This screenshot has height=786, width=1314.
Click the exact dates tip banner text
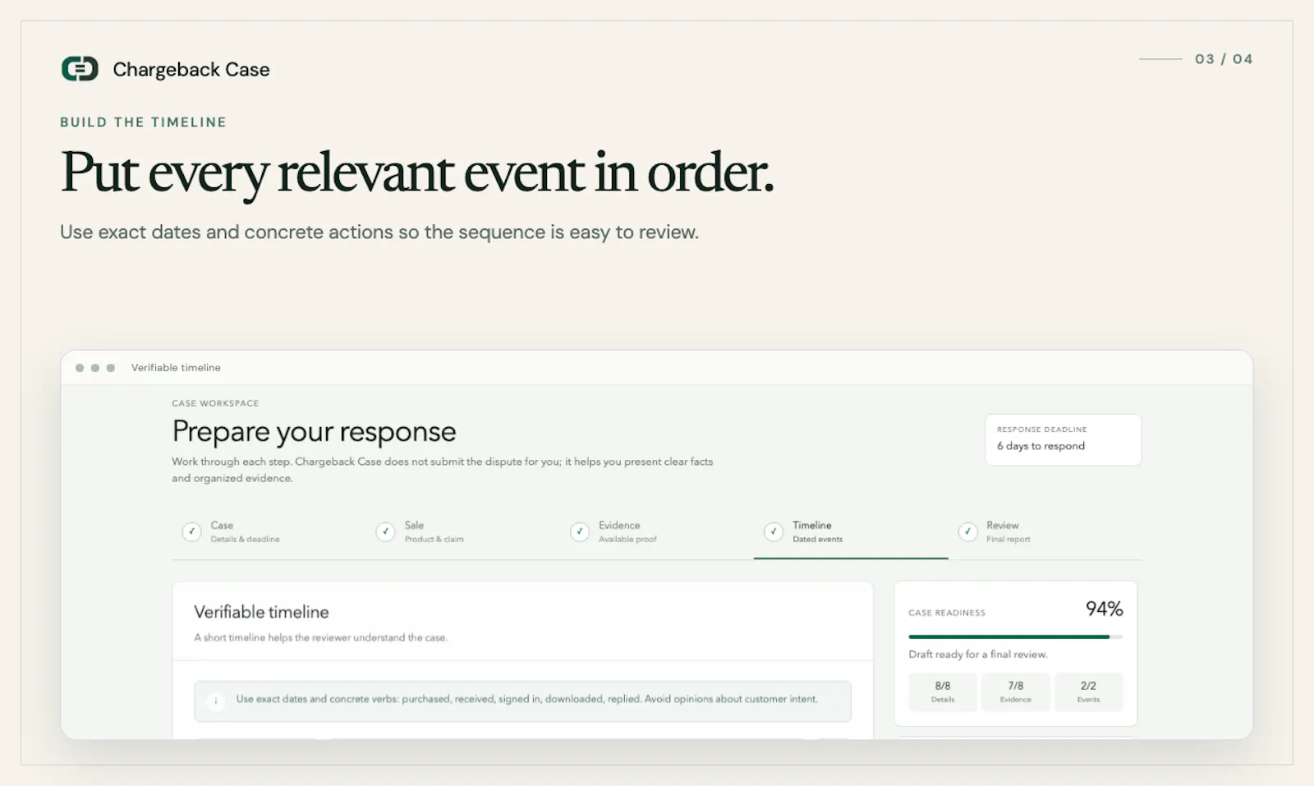526,700
